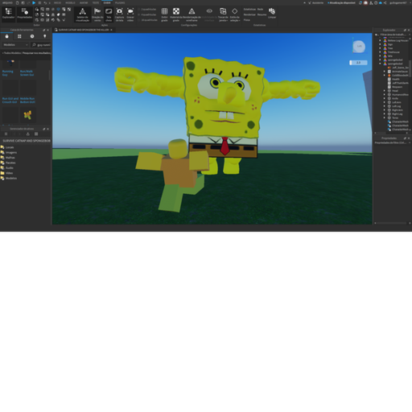Open the Seletor de visualização tool
This screenshot has width=412, height=412.
click(82, 14)
